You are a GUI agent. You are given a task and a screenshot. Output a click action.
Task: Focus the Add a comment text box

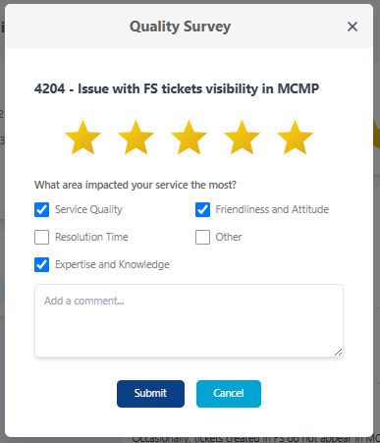189,320
